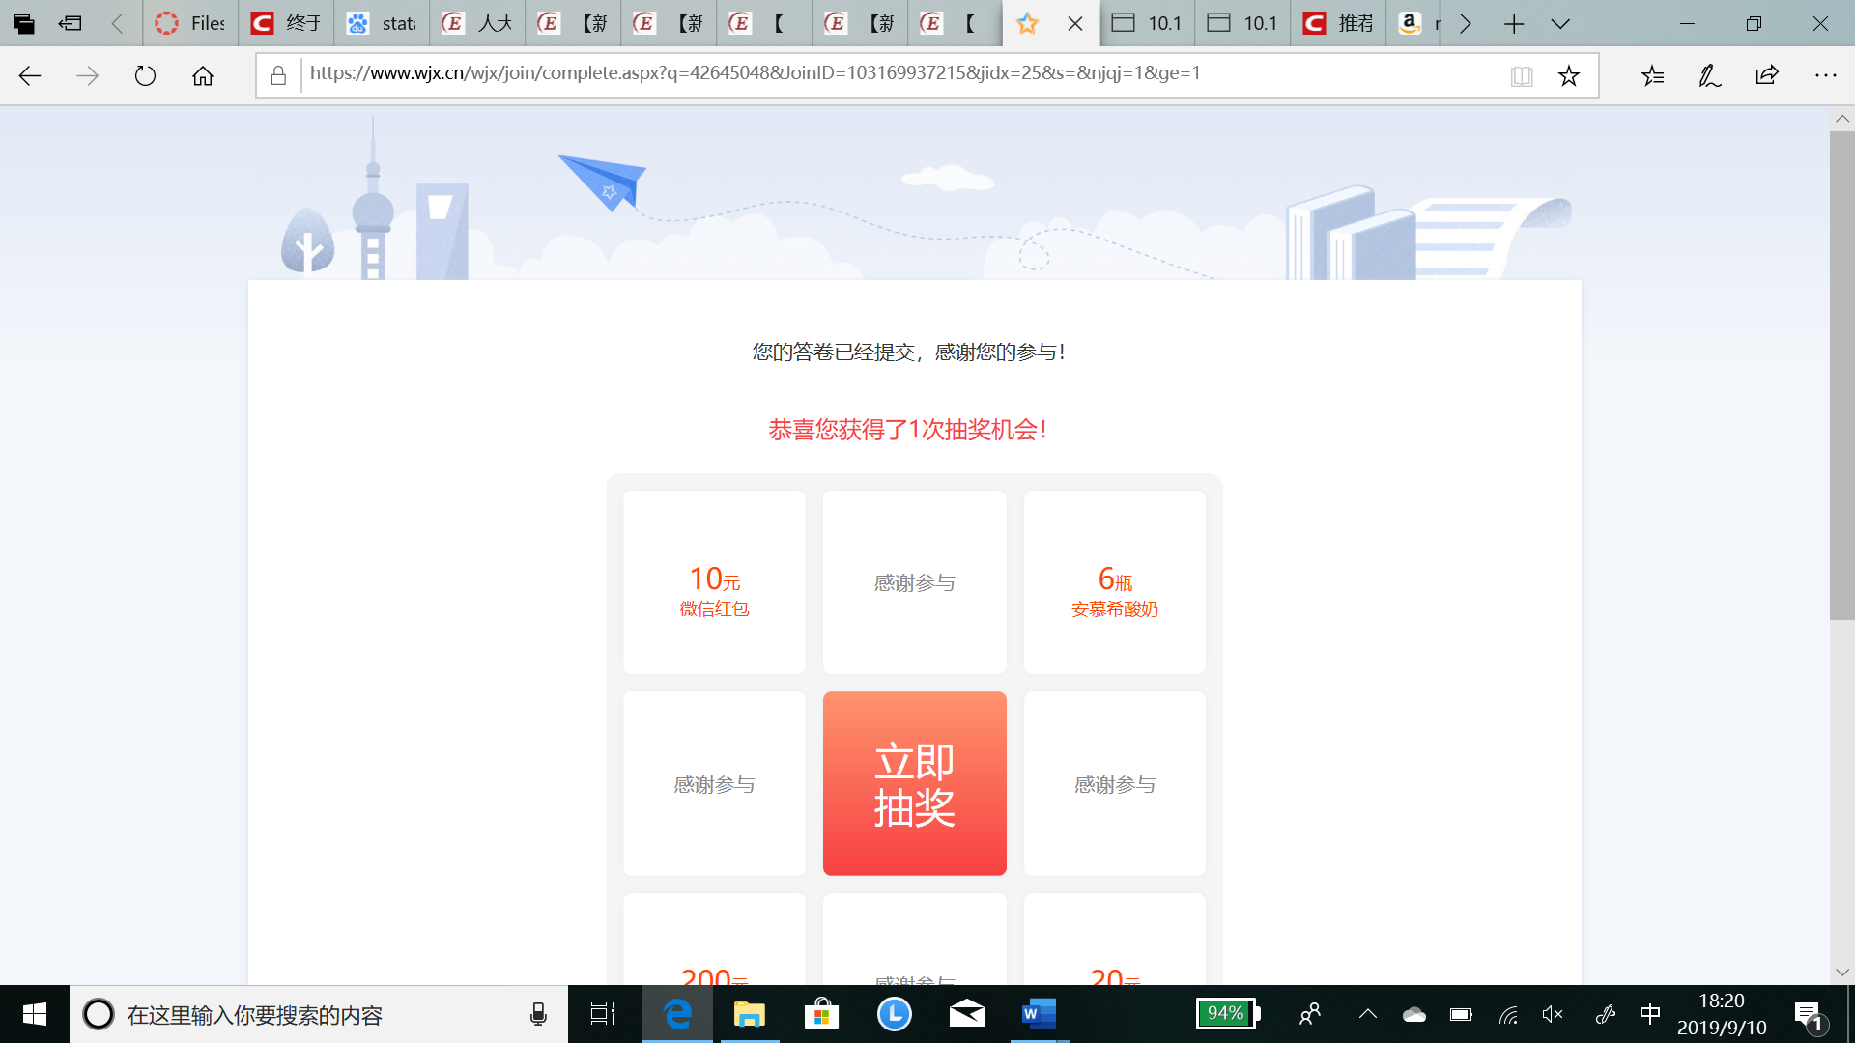Viewport: 1855px width, 1043px height.
Task: Toggle the muted volume speaker icon
Action: 1553,1014
